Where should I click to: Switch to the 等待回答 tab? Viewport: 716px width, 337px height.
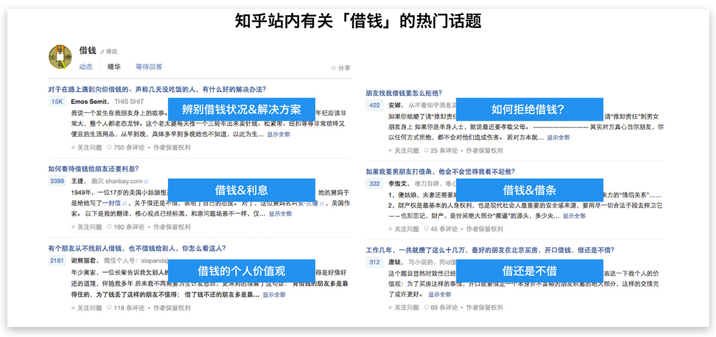(149, 67)
